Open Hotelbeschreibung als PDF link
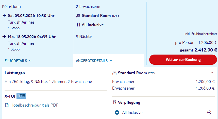 [x=34, y=105]
